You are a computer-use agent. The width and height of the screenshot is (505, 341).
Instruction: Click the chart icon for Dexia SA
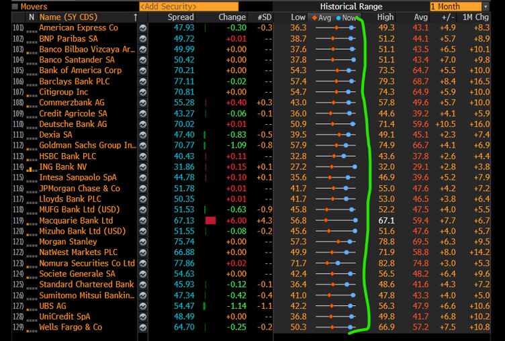(x=142, y=135)
